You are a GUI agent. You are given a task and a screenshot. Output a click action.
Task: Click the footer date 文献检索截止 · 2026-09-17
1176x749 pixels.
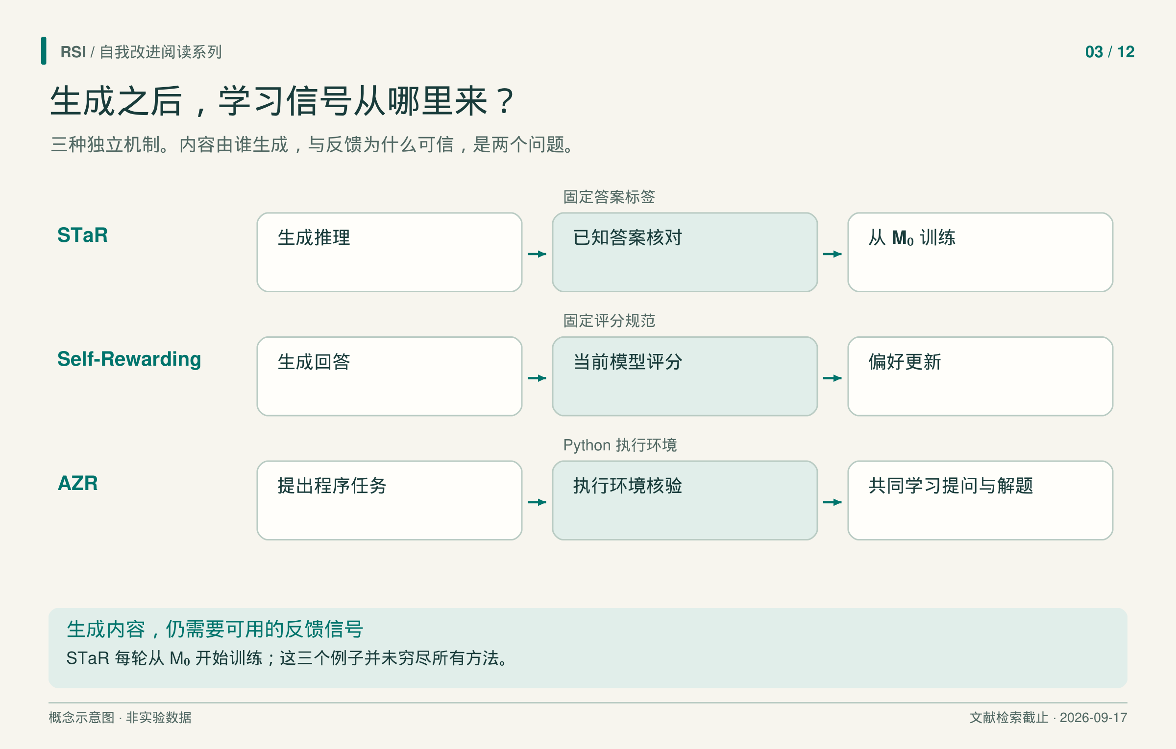[x=1049, y=718]
